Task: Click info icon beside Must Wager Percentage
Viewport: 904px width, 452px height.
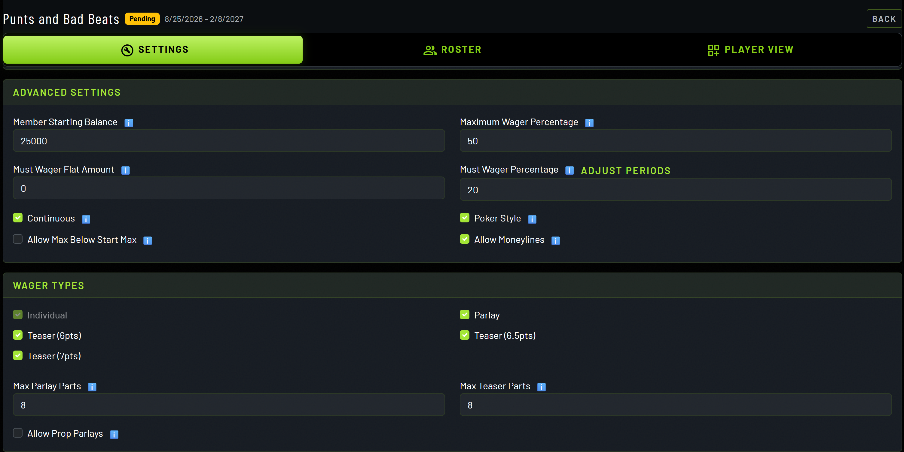Action: [570, 170]
